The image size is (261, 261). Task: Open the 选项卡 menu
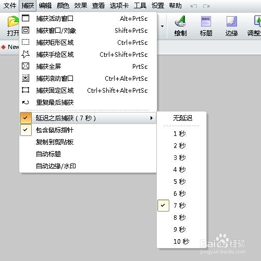119,6
